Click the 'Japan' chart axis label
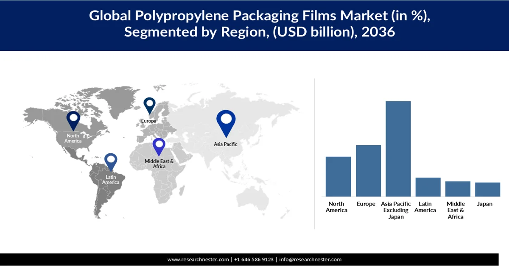Image resolution: width=509 pixels, height=266 pixels. coord(485,204)
